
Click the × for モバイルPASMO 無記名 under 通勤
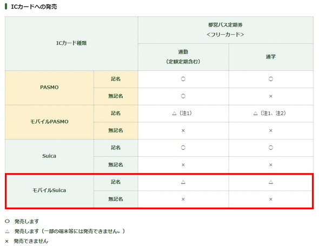[x=183, y=131]
